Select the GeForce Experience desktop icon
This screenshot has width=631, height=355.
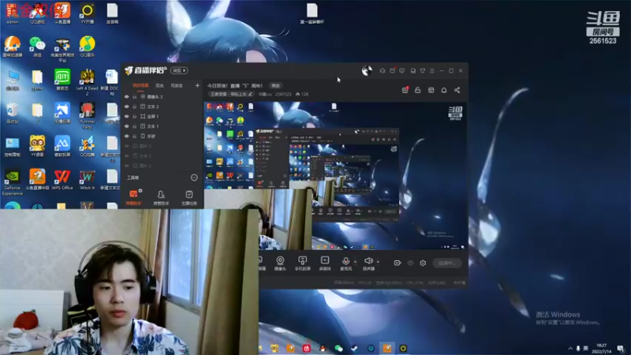(x=13, y=182)
